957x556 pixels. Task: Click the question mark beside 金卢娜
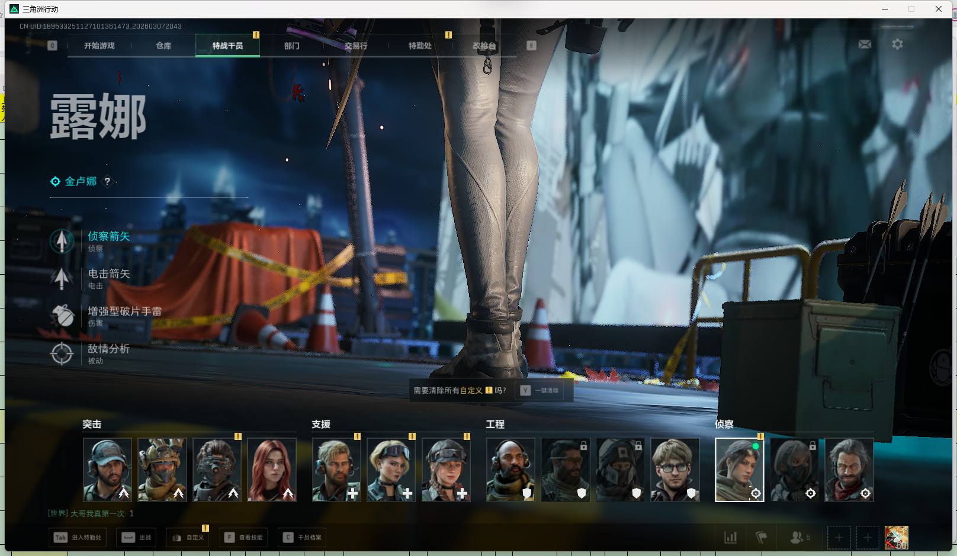tap(107, 182)
